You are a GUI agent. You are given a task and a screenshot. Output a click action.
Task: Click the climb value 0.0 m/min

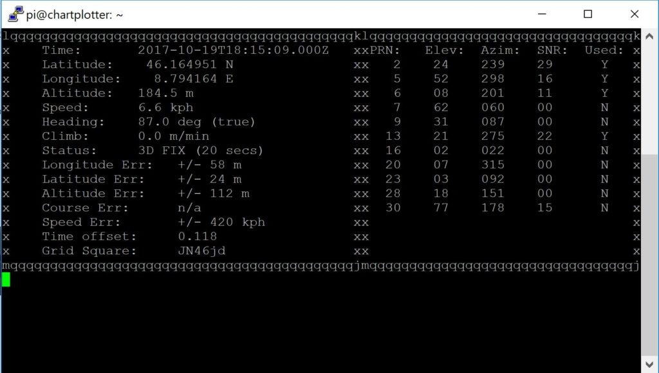(x=174, y=136)
